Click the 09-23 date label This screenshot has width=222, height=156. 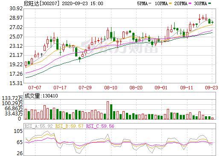point(211,88)
